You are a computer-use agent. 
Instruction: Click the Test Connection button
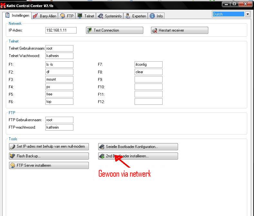pyautogui.click(x=115, y=30)
